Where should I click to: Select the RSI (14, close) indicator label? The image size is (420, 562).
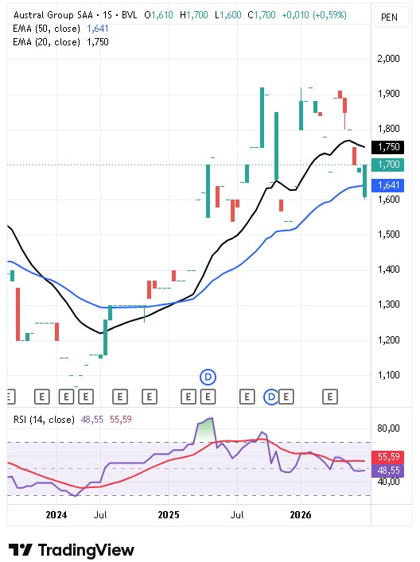click(x=44, y=420)
